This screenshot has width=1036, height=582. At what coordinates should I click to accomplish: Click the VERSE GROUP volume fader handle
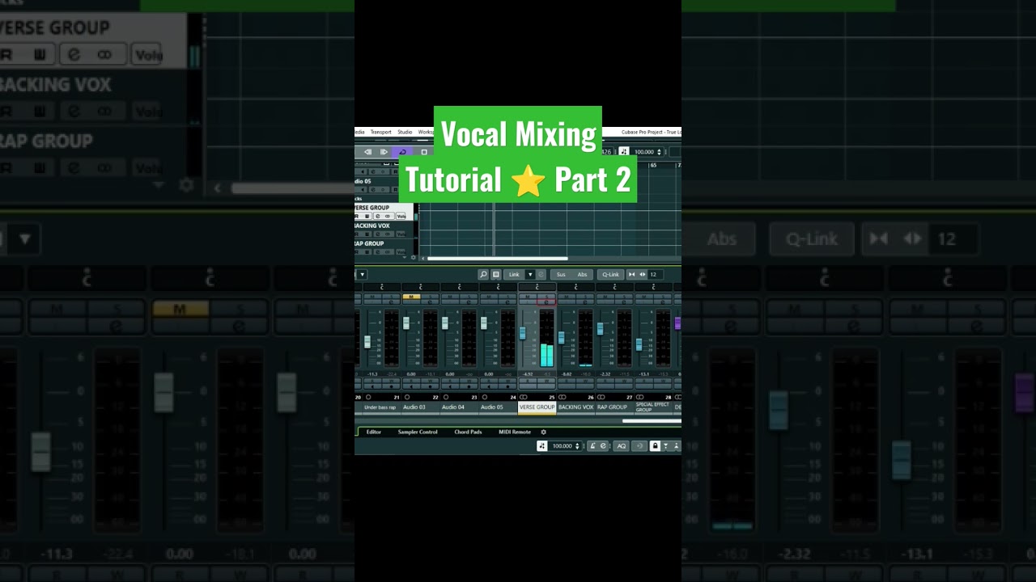522,333
